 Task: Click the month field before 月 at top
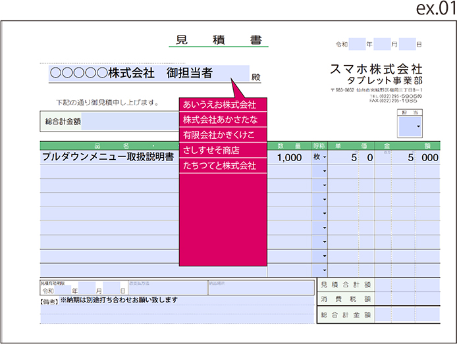382,44
